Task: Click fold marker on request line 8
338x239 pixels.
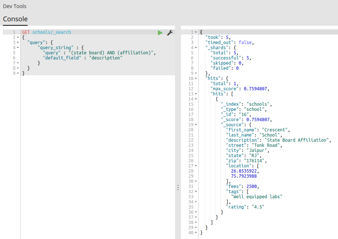Action: pos(18,68)
